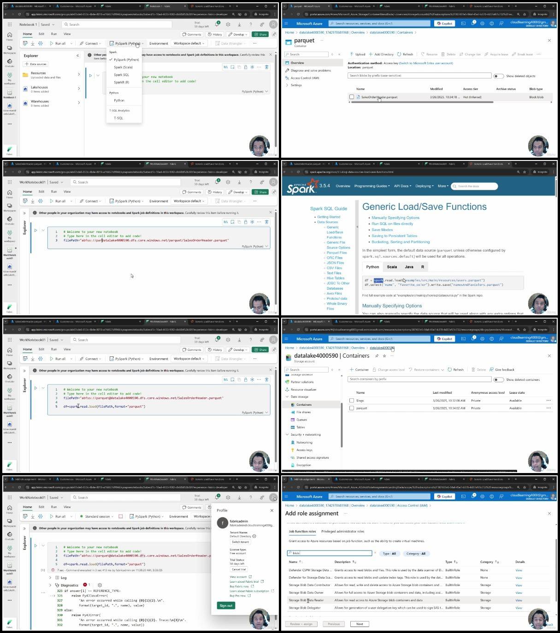Screen dimensions: 560x633
Task: Click the trash icon on the Notebook 1 cell
Action: click(266, 67)
